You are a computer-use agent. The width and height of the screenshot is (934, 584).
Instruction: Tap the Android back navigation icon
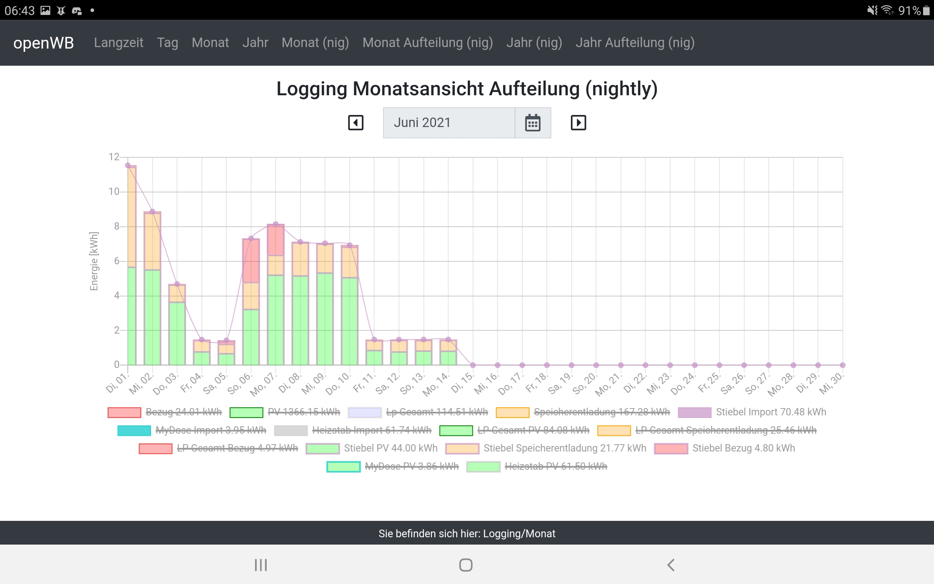click(x=671, y=565)
